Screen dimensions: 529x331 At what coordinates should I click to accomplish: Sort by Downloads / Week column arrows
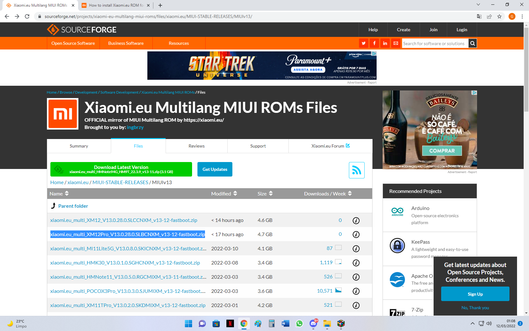pos(350,194)
